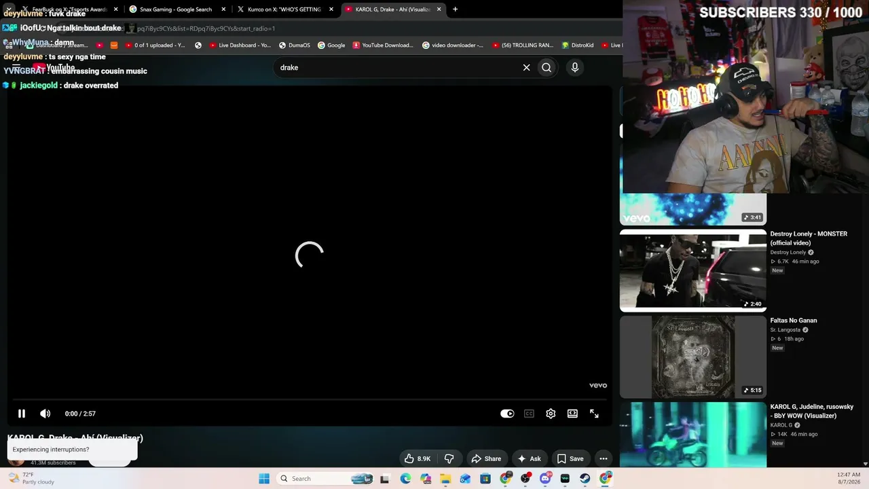Image resolution: width=869 pixels, height=489 pixels.
Task: Switch to theater mode
Action: tap(572, 414)
